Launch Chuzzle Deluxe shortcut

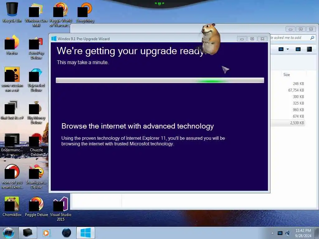(36, 144)
